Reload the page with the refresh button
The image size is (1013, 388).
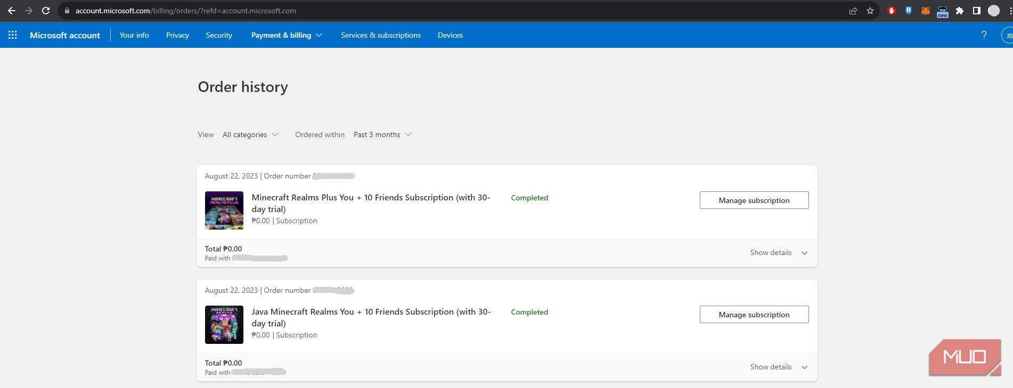click(46, 11)
